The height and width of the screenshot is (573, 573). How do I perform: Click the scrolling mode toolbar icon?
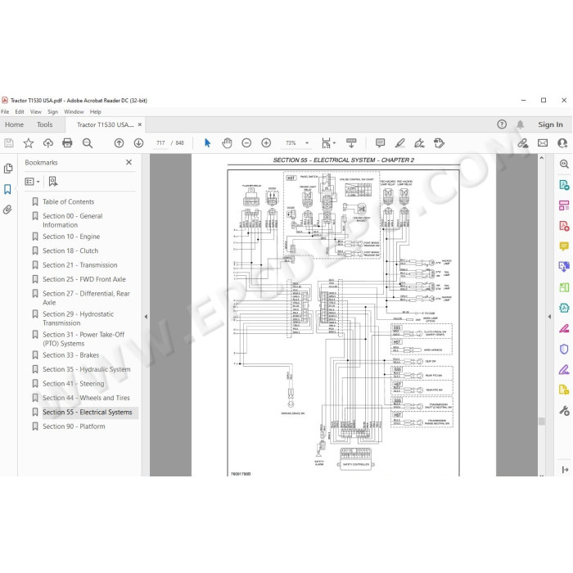(x=351, y=143)
